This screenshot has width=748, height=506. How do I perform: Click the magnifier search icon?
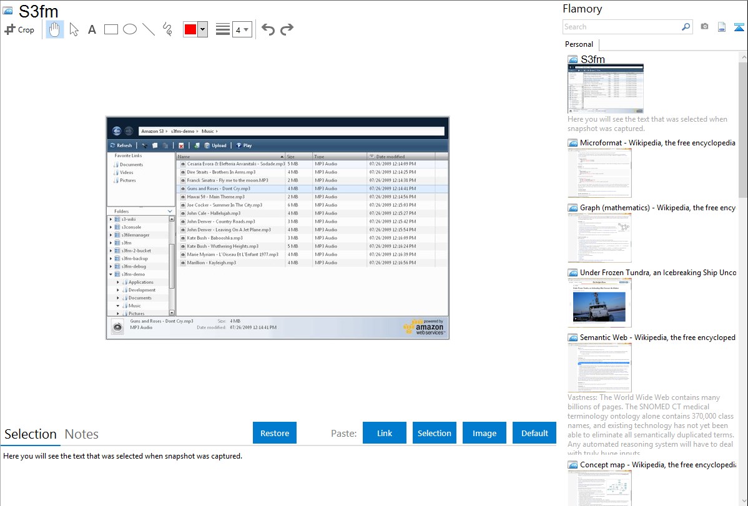tap(686, 27)
